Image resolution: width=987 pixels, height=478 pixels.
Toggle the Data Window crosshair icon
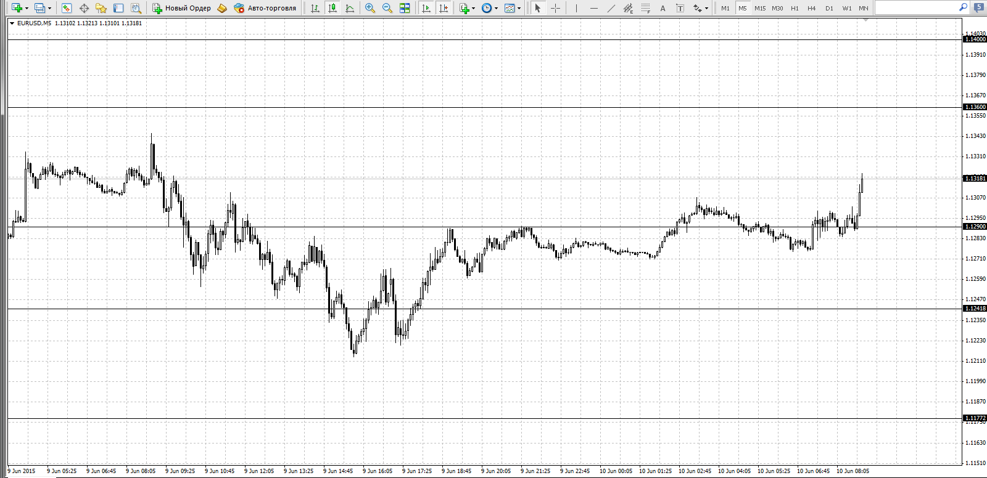(x=84, y=8)
